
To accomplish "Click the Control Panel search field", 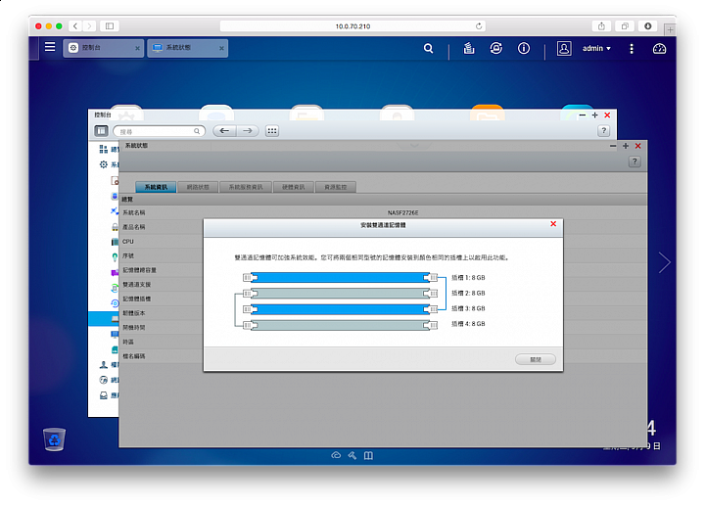I will (x=159, y=131).
